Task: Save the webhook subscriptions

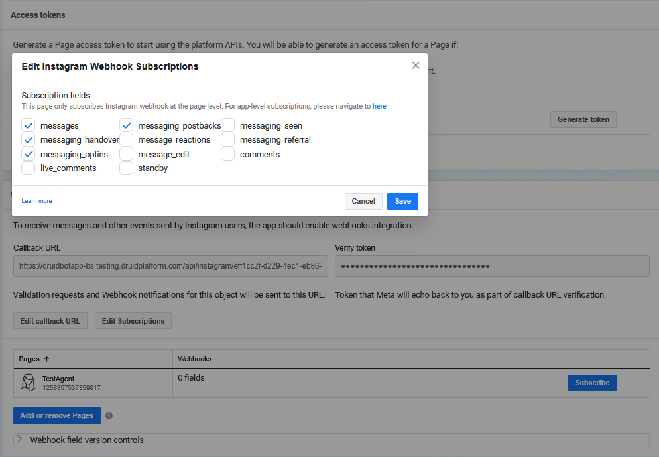Action: pyautogui.click(x=402, y=201)
